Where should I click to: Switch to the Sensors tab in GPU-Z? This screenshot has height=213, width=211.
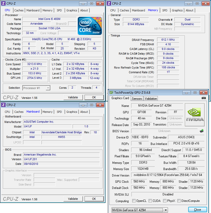[x=137, y=99]
